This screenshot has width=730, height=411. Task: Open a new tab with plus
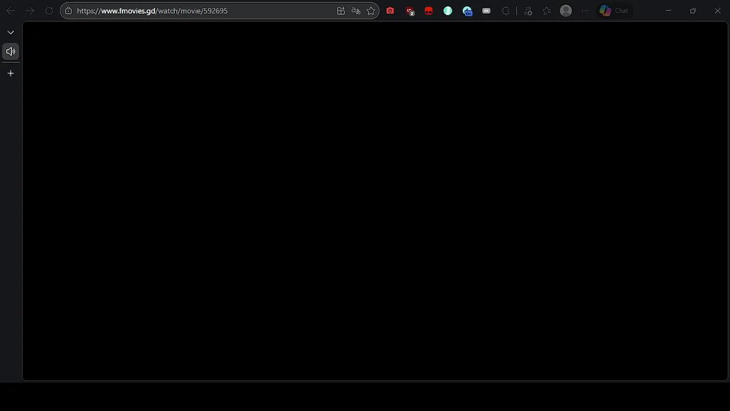point(10,73)
